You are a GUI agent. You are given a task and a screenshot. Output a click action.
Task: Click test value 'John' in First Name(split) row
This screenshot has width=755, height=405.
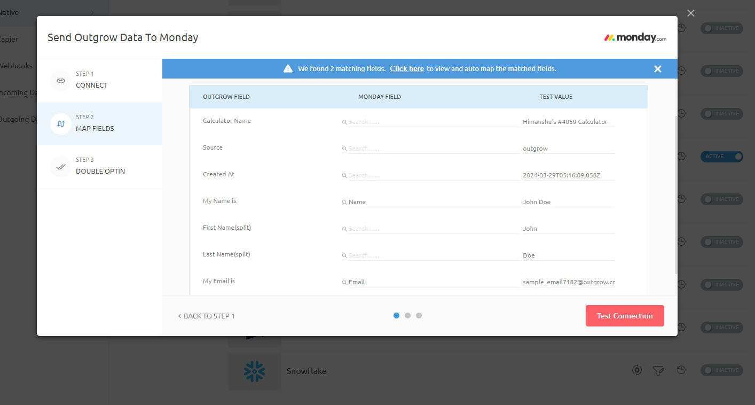(569, 229)
